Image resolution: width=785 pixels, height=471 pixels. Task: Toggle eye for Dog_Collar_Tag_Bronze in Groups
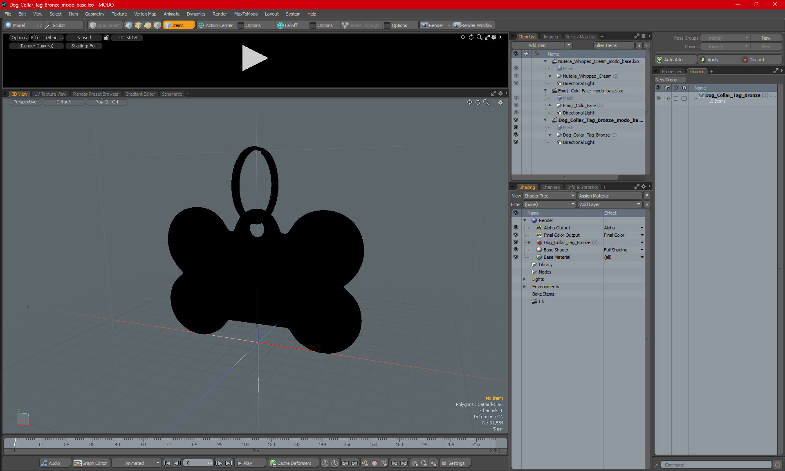click(658, 98)
